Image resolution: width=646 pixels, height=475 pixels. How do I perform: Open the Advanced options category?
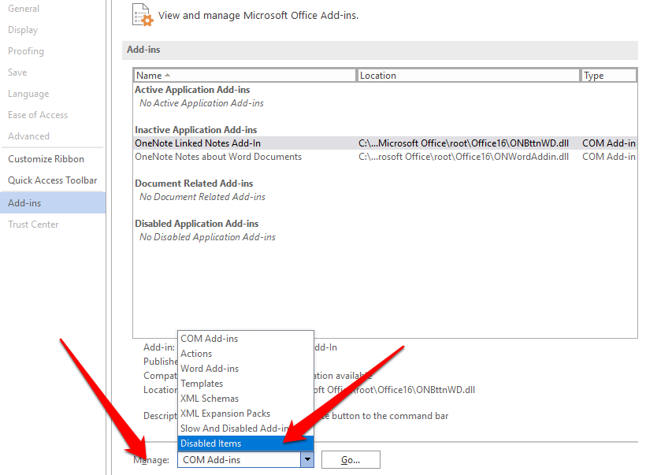[x=28, y=136]
